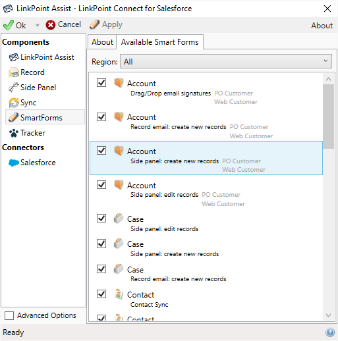Select the Record envelope icon
This screenshot has height=341, width=338.
point(14,72)
